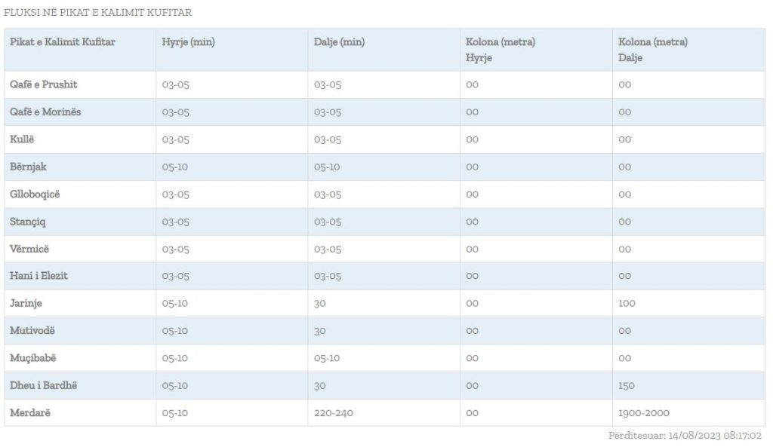Select Merdarë exit wait time 220-240
This screenshot has width=773, height=447.
pyautogui.click(x=333, y=413)
